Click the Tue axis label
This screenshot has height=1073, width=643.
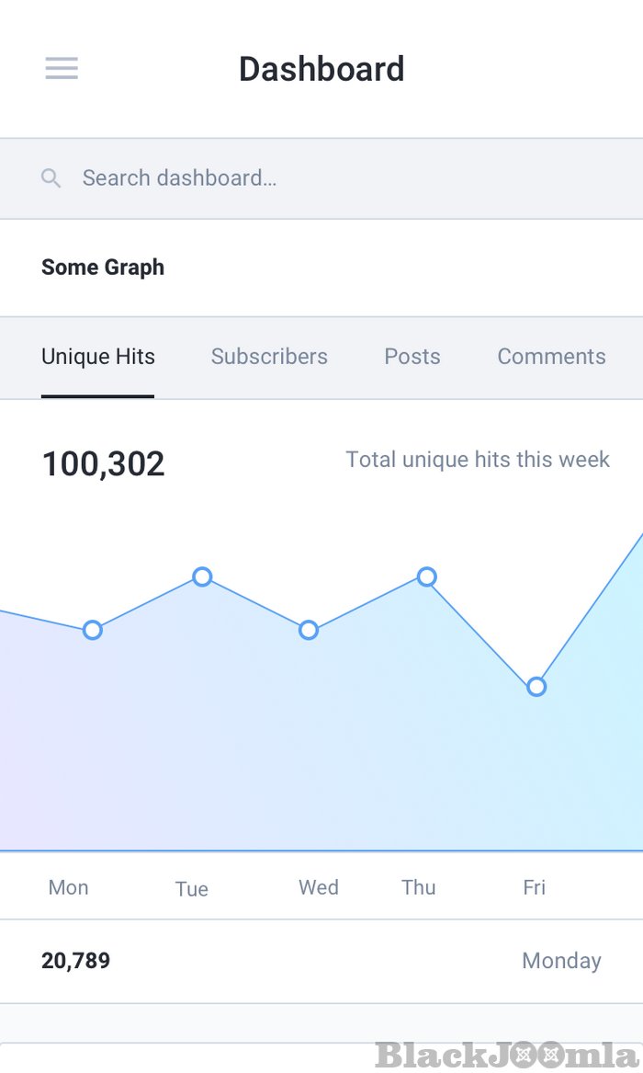point(192,889)
